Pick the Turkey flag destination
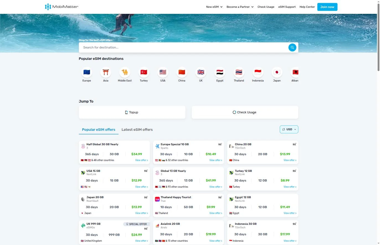The width and height of the screenshot is (380, 245). [144, 72]
